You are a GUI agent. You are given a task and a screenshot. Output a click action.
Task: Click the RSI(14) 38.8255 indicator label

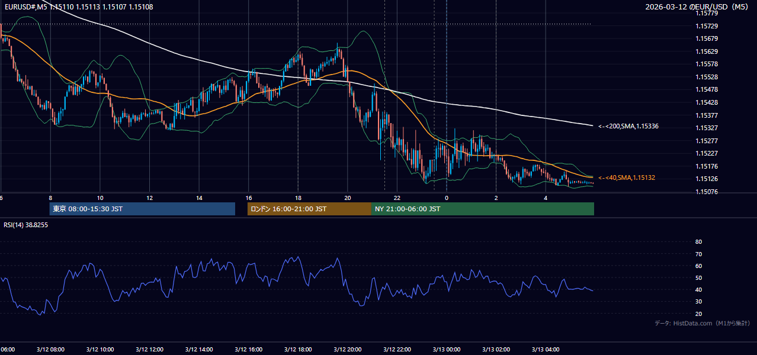26,225
